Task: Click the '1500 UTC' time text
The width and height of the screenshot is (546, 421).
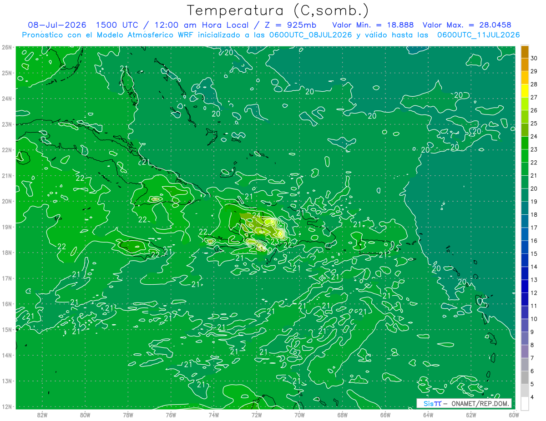Action: coord(117,25)
